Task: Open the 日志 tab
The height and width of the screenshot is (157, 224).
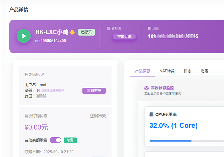Action: click(187, 71)
